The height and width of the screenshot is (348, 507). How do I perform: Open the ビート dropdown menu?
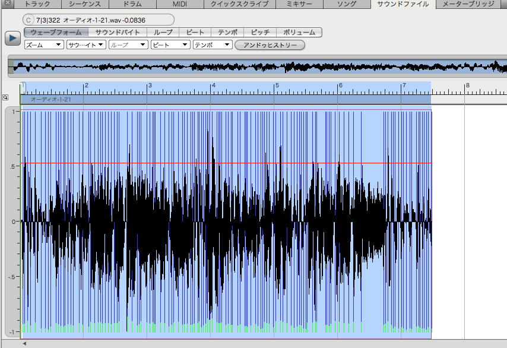tap(170, 45)
